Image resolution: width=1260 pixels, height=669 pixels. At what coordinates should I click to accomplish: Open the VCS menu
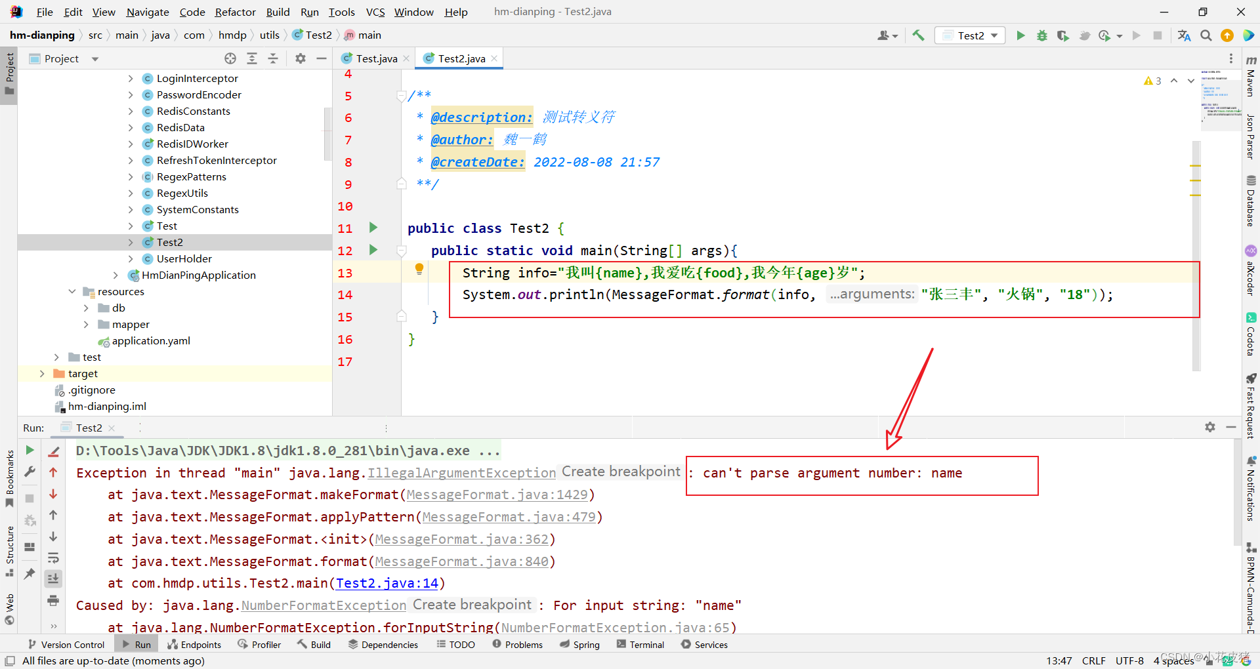click(375, 12)
